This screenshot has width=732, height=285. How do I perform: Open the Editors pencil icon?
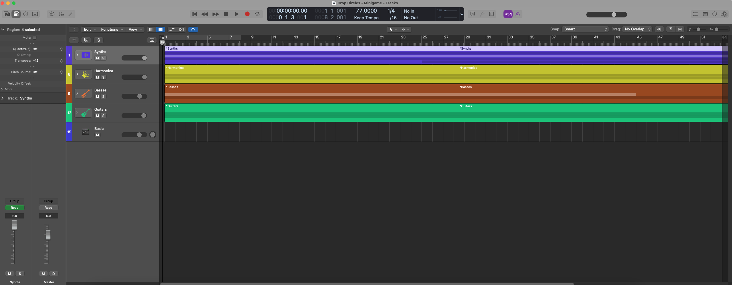pyautogui.click(x=71, y=14)
